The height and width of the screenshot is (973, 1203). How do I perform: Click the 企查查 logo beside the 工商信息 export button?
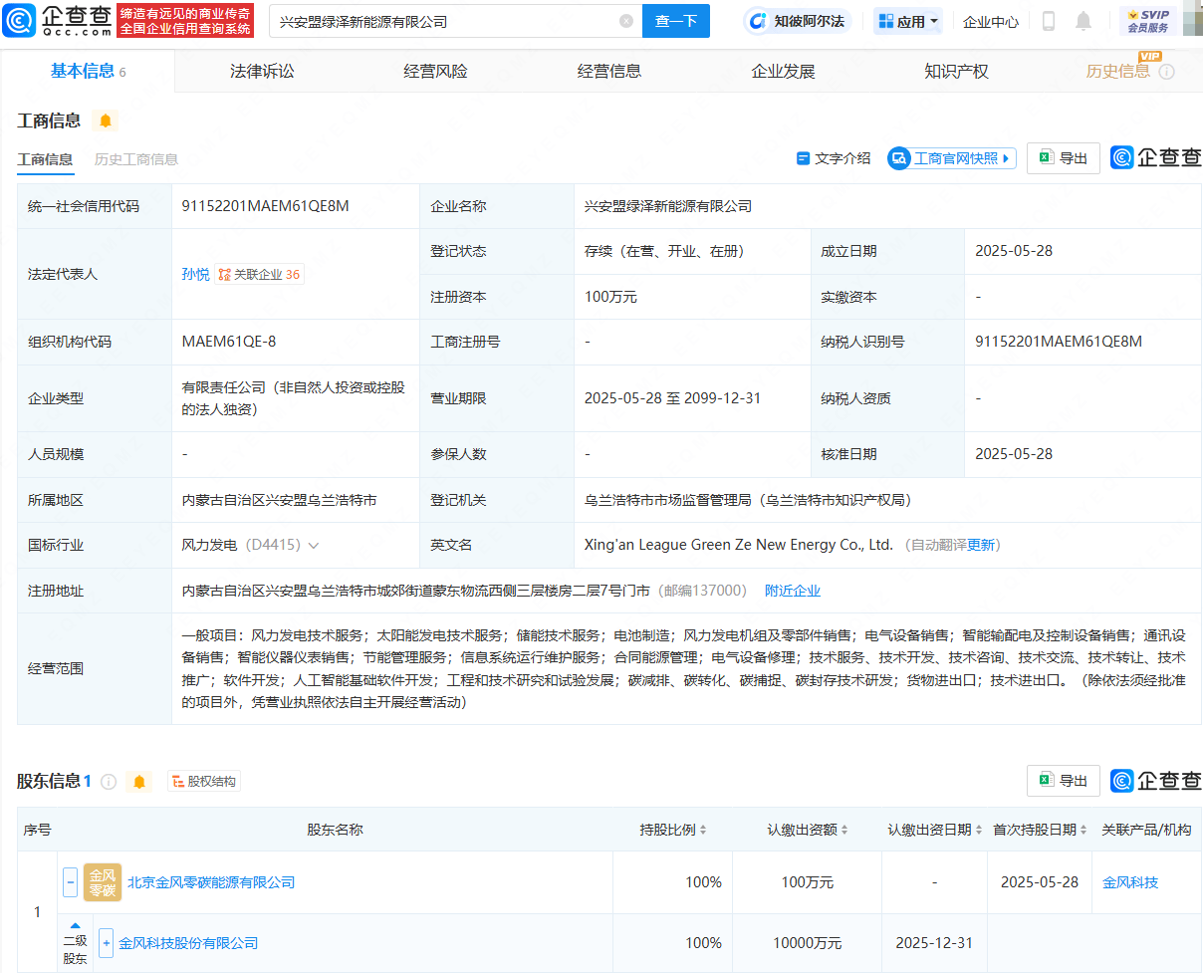[x=1156, y=157]
